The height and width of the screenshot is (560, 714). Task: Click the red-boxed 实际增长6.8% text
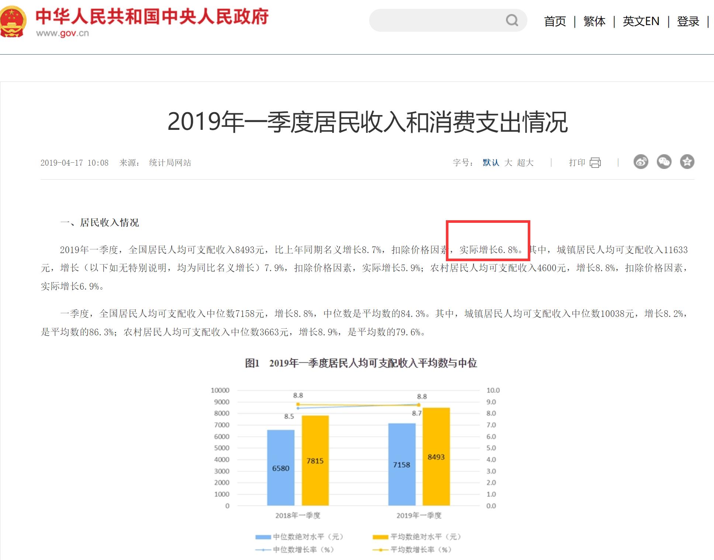(489, 250)
